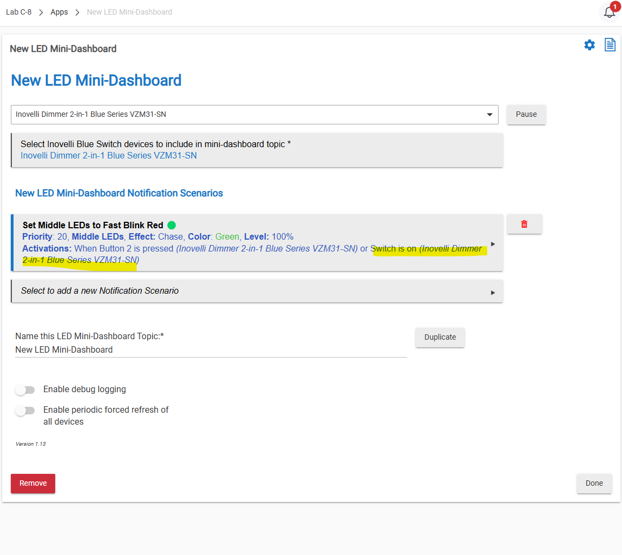This screenshot has height=555, width=622.
Task: Open app settings gear icon
Action: click(590, 45)
